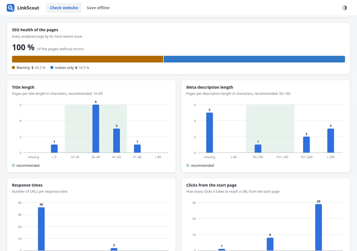Open the Check website tab
Viewport: 357px width, 251px height.
[x=64, y=8]
